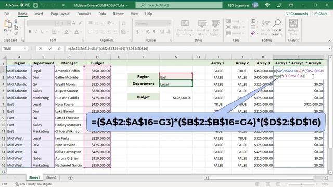
Task: Open the Currency number format dropdown
Action: click(x=169, y=23)
